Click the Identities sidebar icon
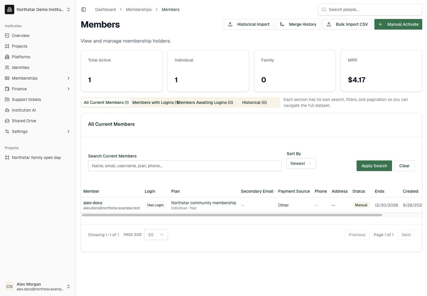The height and width of the screenshot is (296, 427). 7,67
